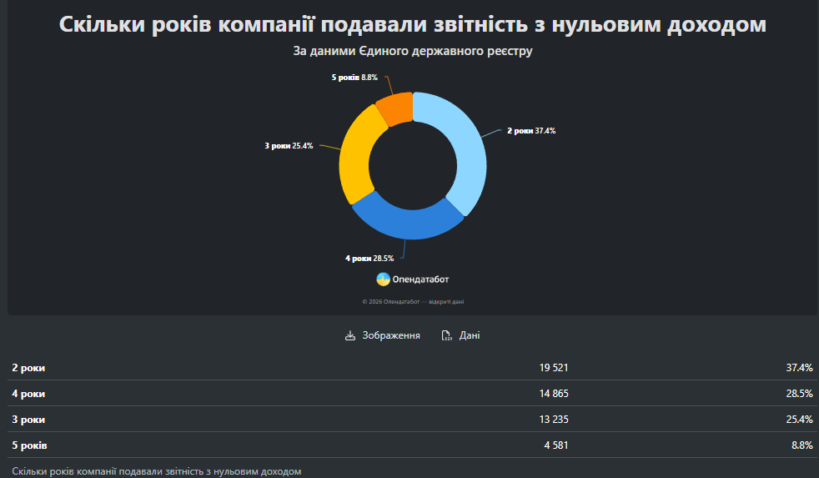Select table row label 3 роки

[x=28, y=420]
